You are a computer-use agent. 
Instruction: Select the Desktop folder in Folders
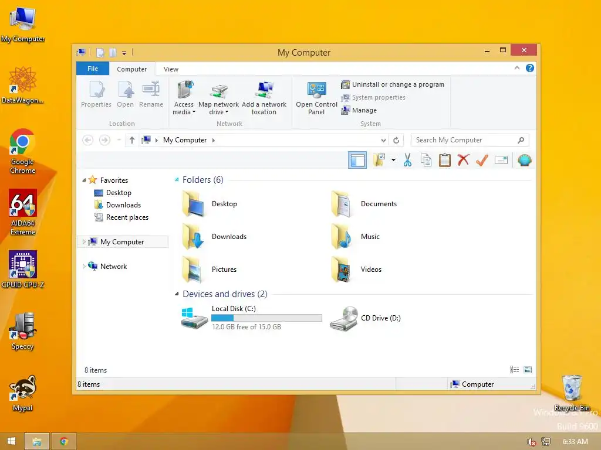(210, 204)
